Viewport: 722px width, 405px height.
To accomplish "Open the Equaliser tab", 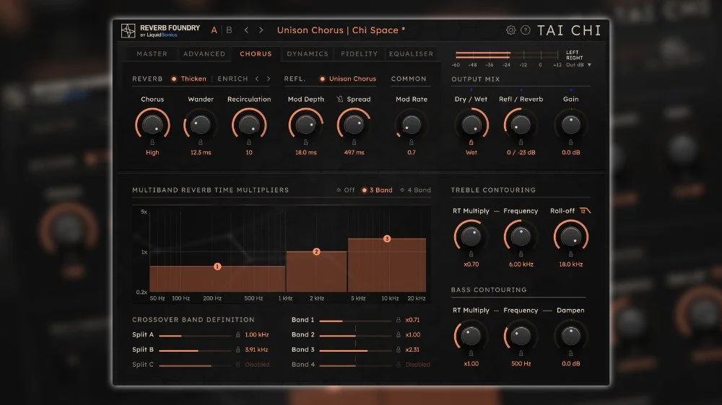I will [x=412, y=54].
